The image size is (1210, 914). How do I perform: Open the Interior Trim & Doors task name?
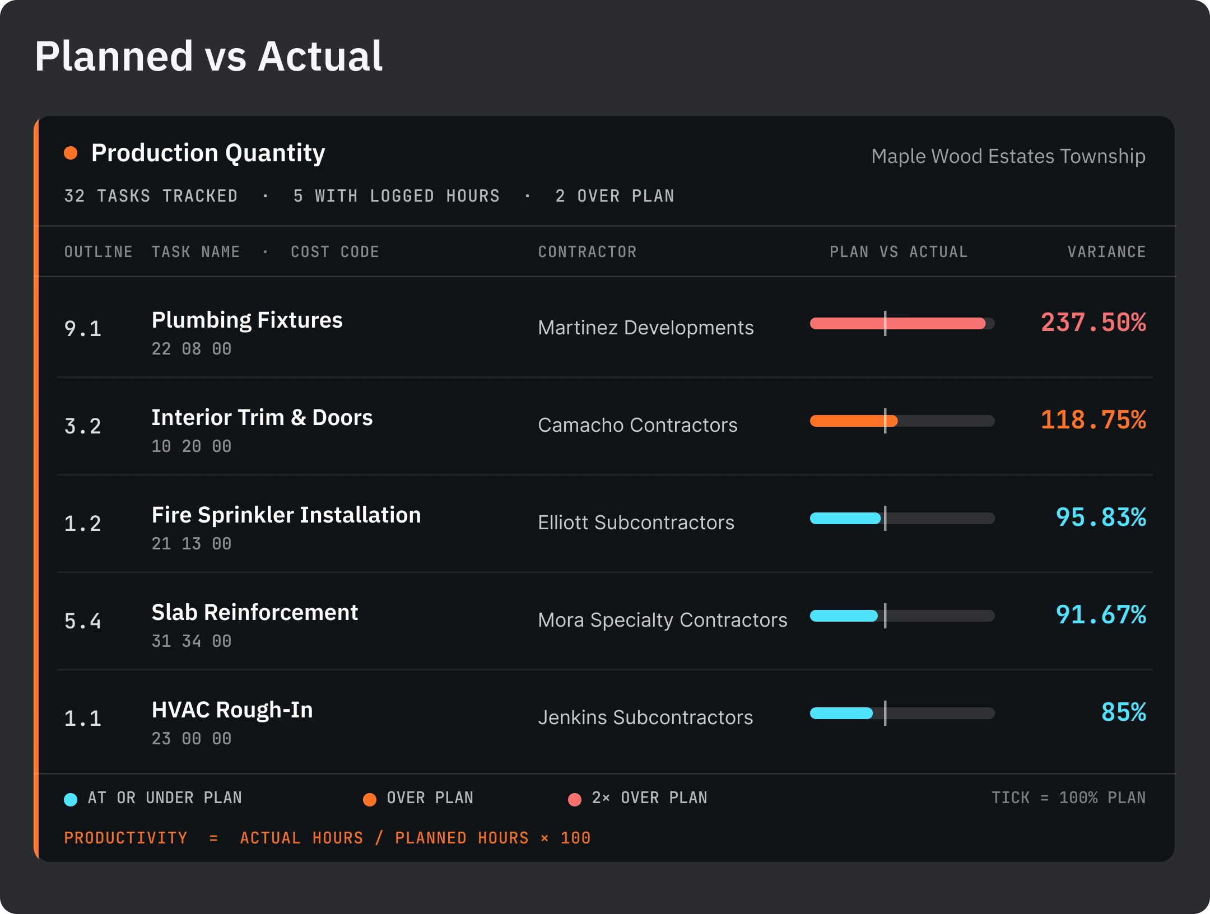pos(262,418)
